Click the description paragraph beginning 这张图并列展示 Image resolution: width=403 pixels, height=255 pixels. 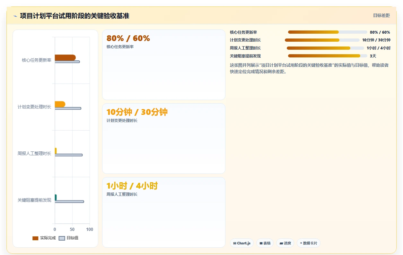point(310,68)
